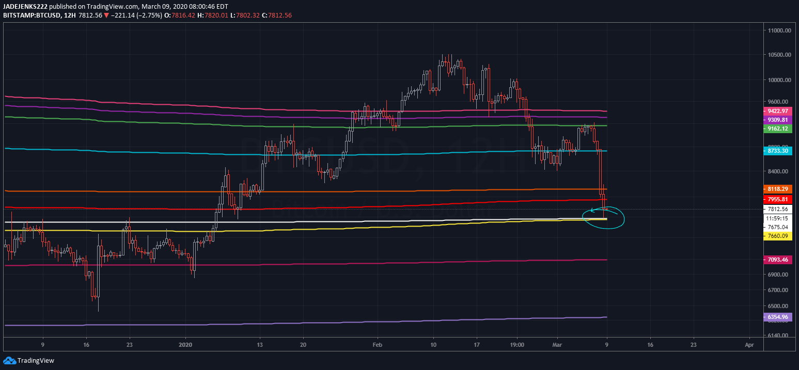Select the cyan 8733.30 price label
This screenshot has width=799, height=370.
[x=777, y=151]
